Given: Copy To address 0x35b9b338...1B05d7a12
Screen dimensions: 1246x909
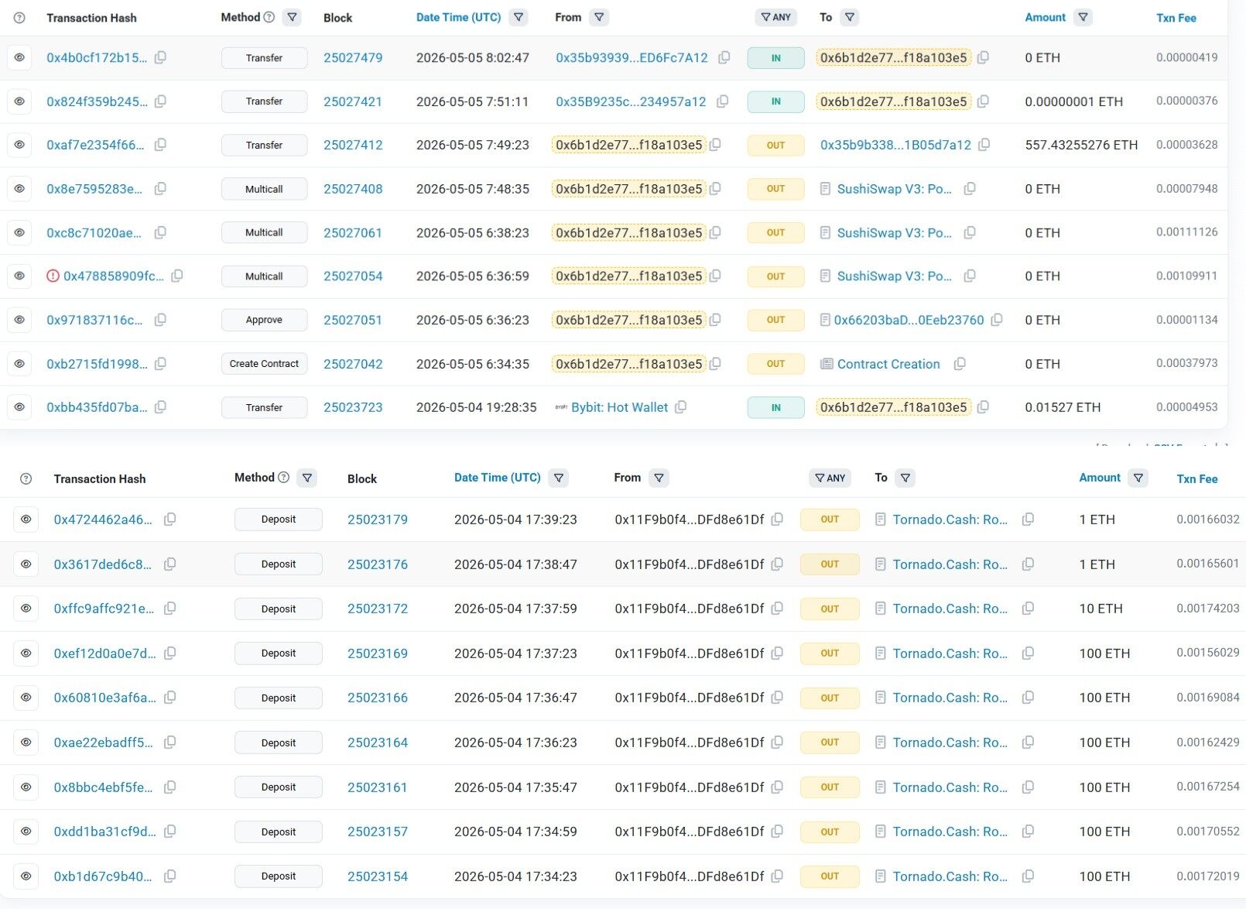Looking at the screenshot, I should [984, 145].
